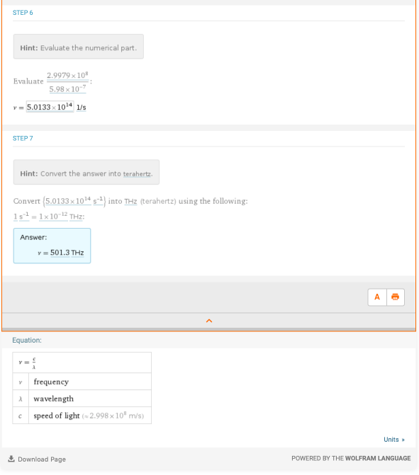The width and height of the screenshot is (419, 475).
Task: Open the Wolfram Language link in the footer
Action: 378,458
